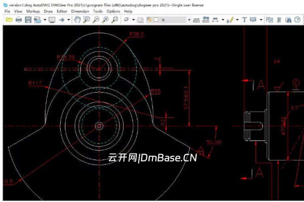The height and width of the screenshot is (202, 304).
Task: Select the markup pencil tool
Action: pyautogui.click(x=230, y=20)
